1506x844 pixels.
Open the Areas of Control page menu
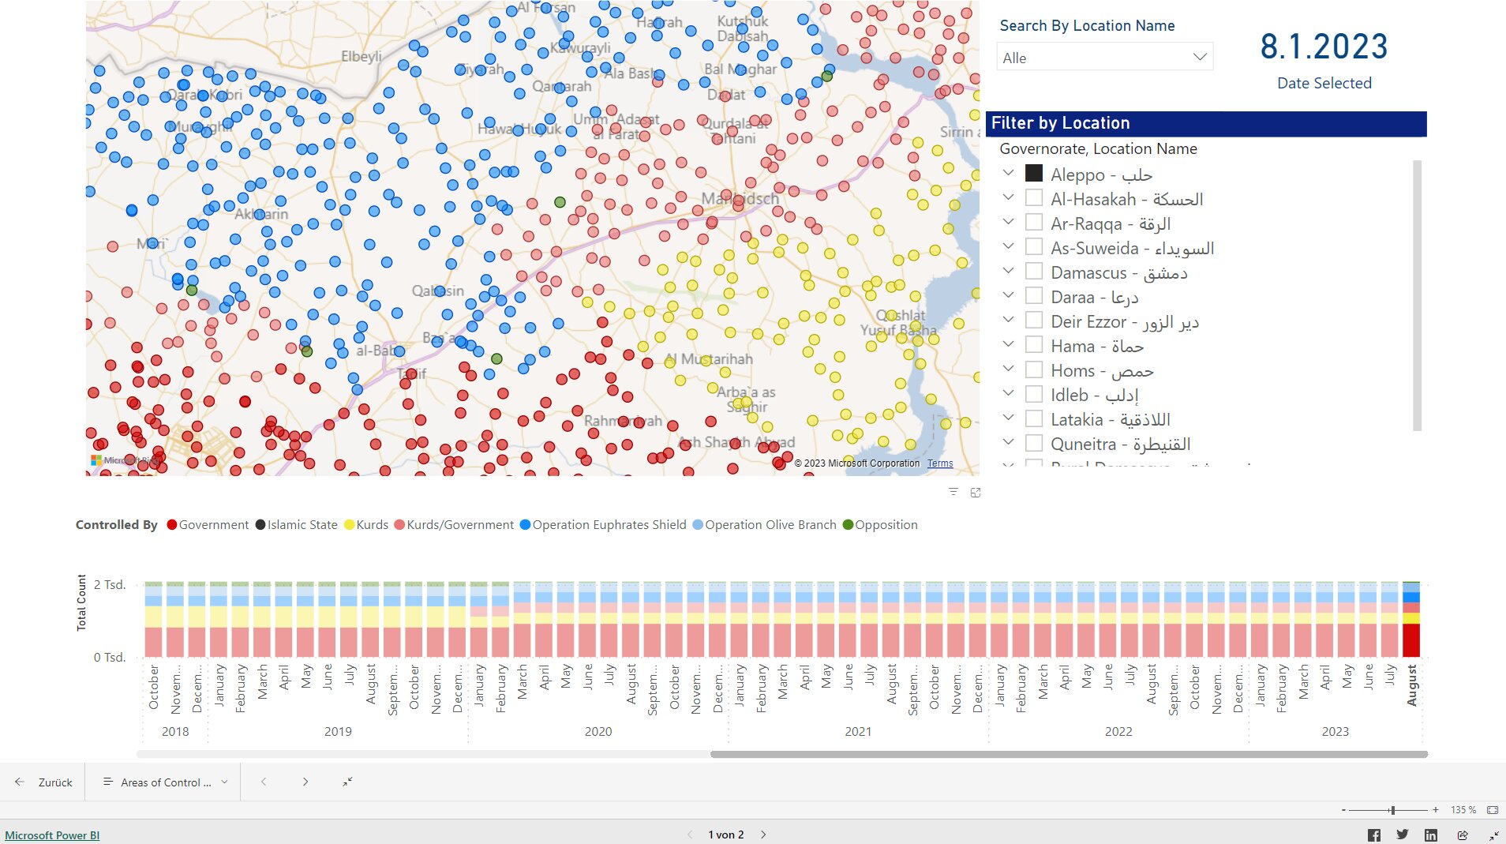pos(165,782)
